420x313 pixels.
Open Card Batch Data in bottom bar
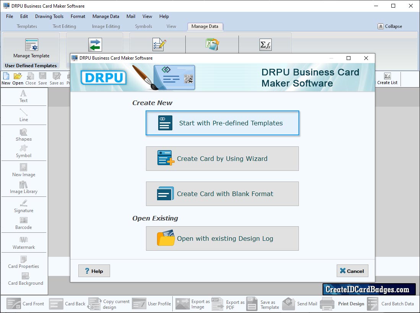pos(390,304)
